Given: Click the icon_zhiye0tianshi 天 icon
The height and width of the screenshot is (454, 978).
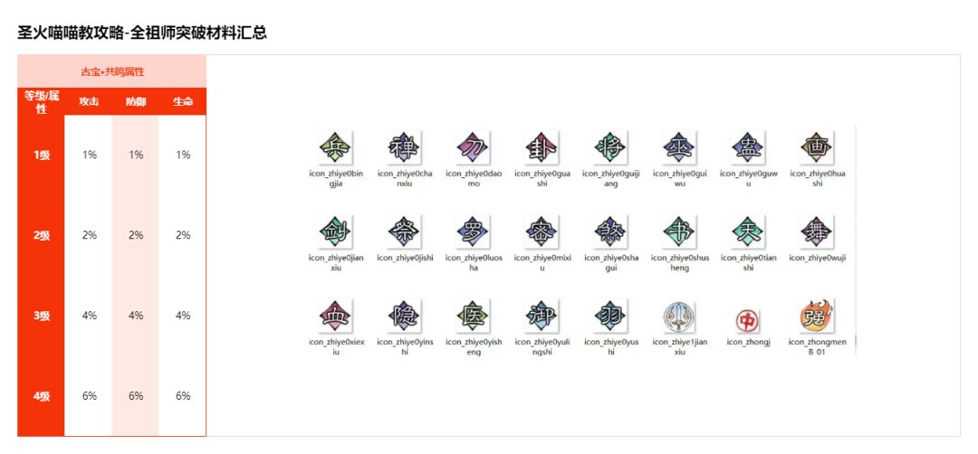Looking at the screenshot, I should [x=748, y=231].
